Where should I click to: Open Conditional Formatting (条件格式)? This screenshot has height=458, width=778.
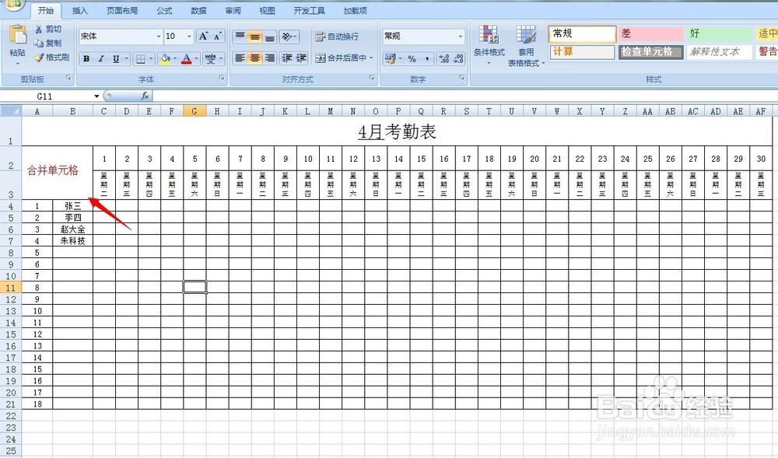[489, 44]
